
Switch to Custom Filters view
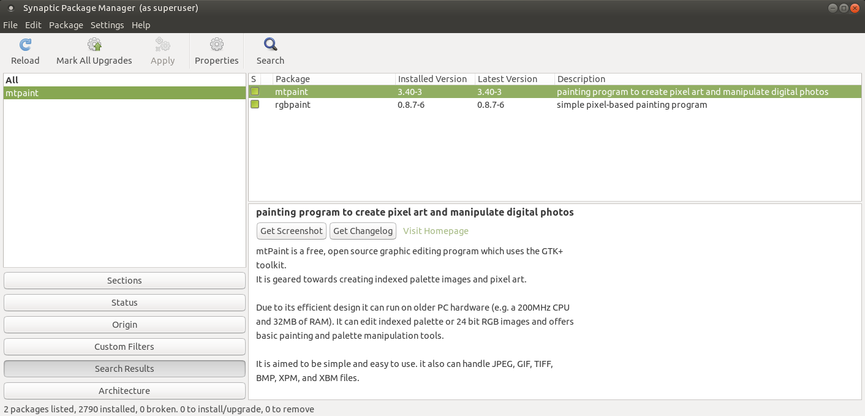124,347
